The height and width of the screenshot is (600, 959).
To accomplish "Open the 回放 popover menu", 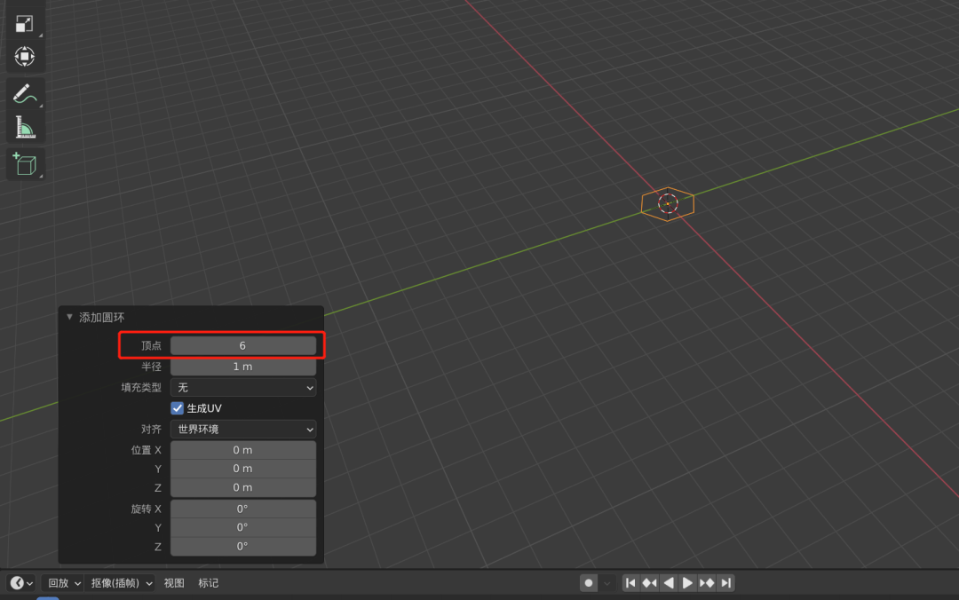I will (x=64, y=583).
